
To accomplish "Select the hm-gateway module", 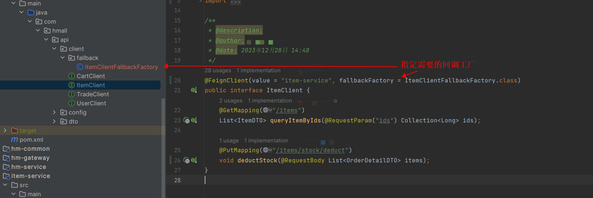I will coord(30,158).
